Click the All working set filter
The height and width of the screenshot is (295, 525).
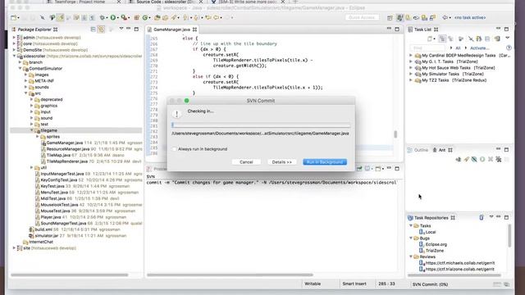458,48
